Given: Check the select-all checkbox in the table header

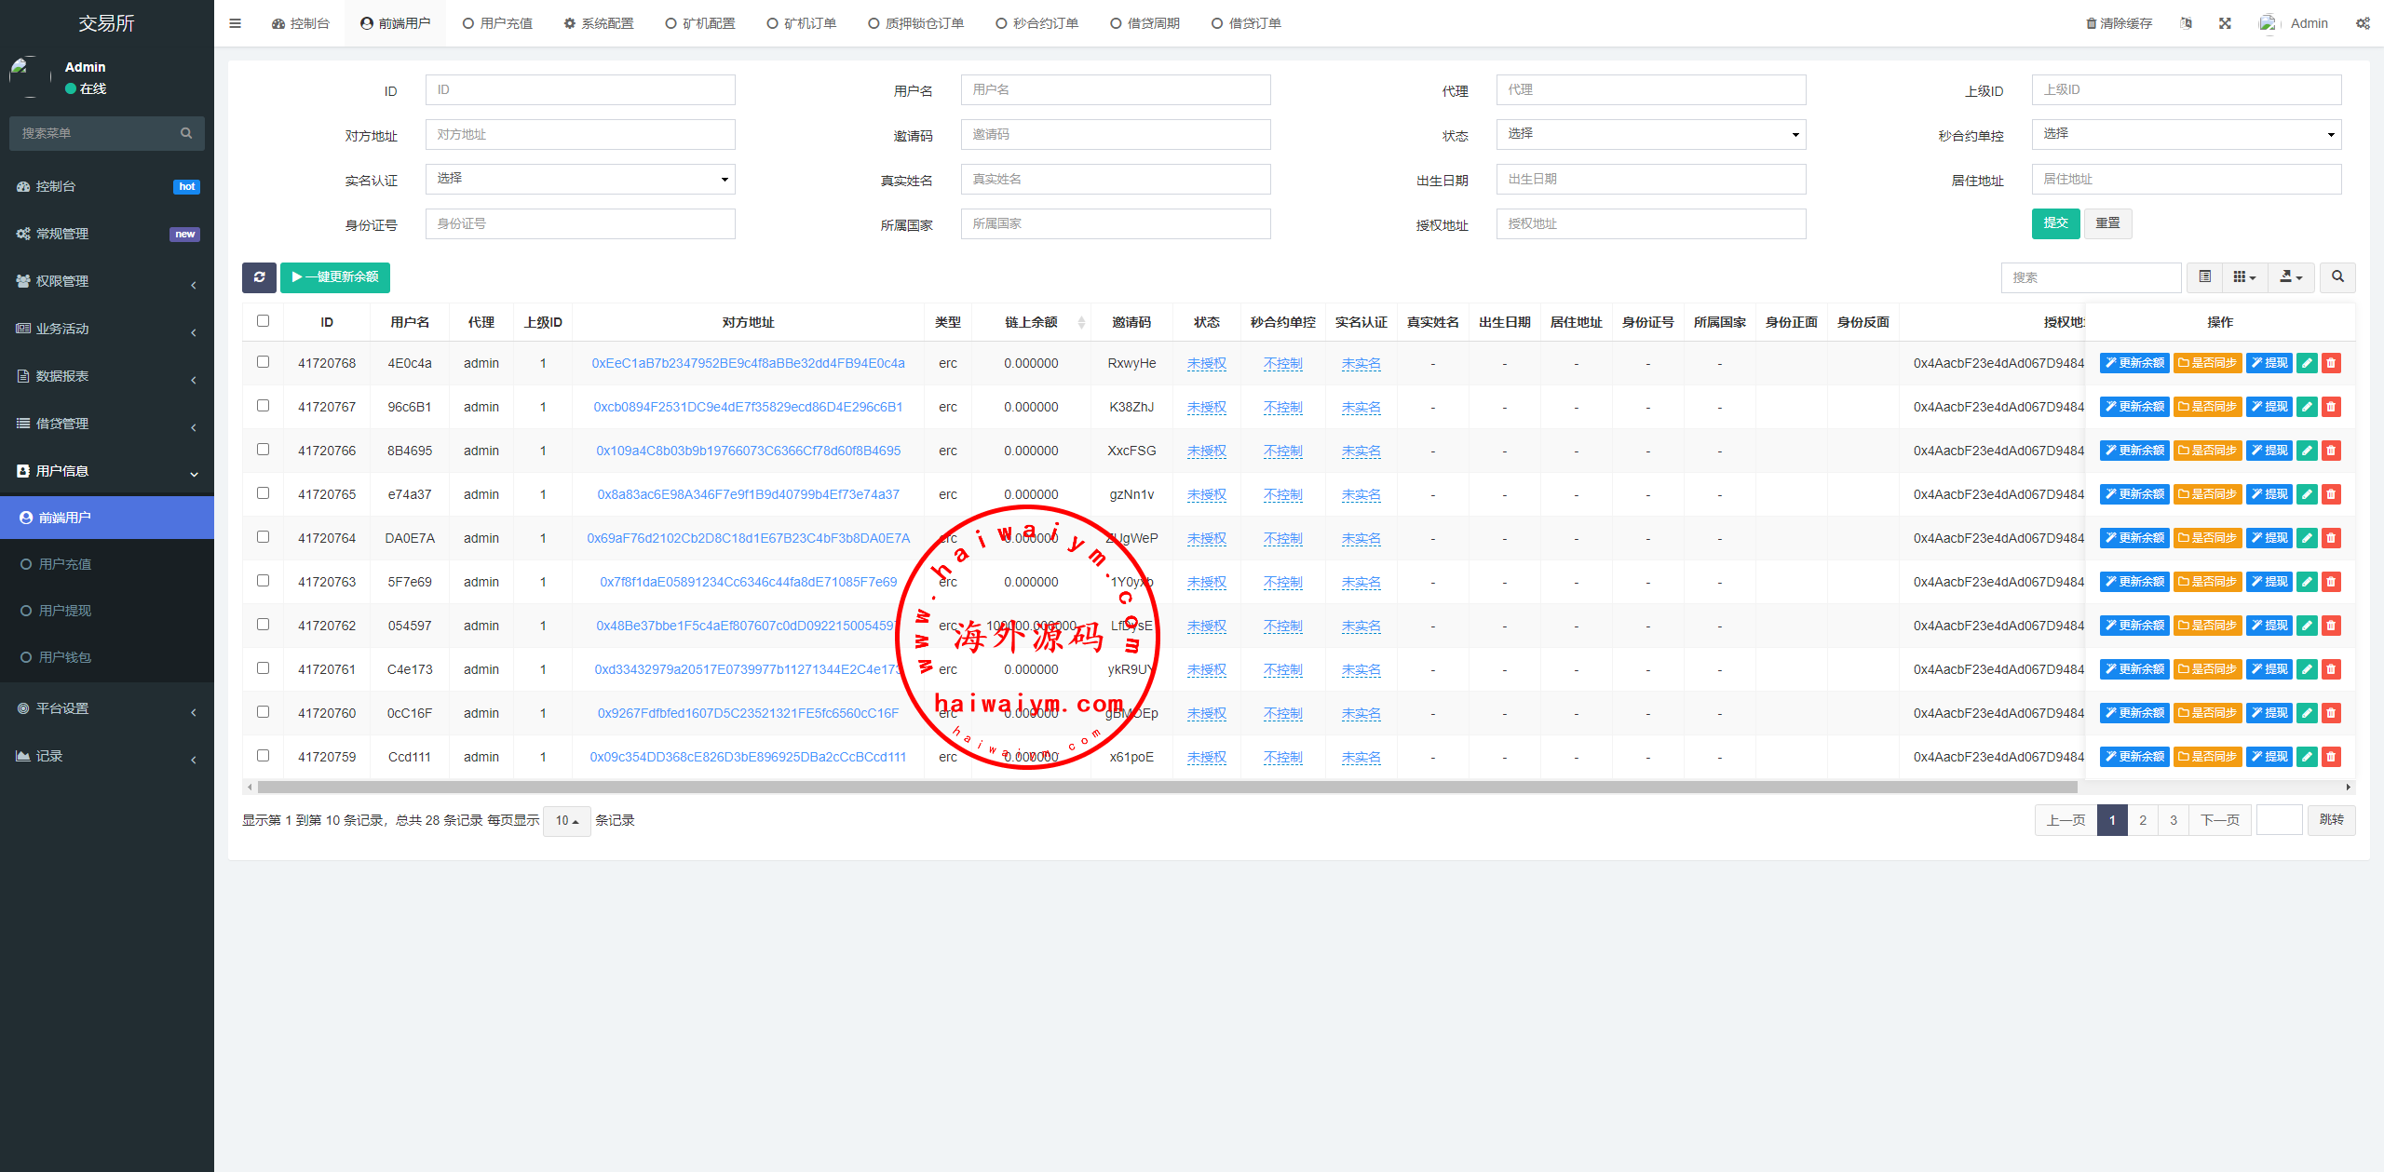Looking at the screenshot, I should click(x=263, y=321).
